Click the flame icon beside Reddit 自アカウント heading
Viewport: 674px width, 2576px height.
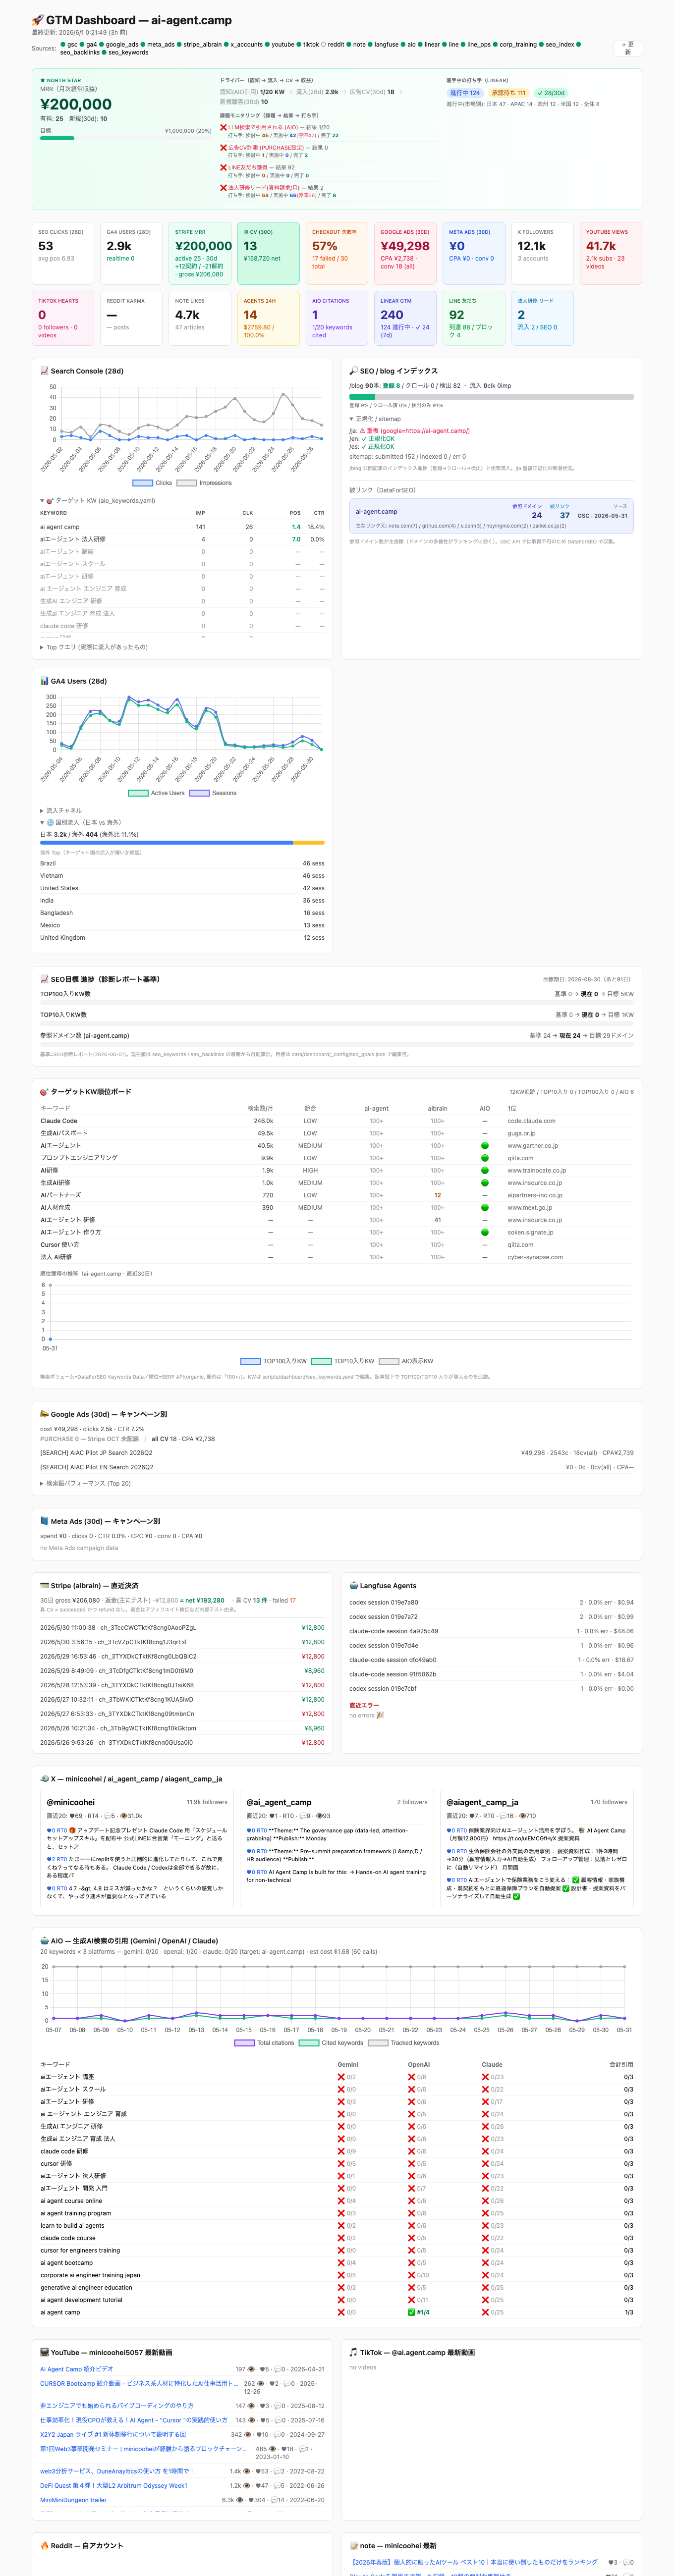tap(44, 2545)
